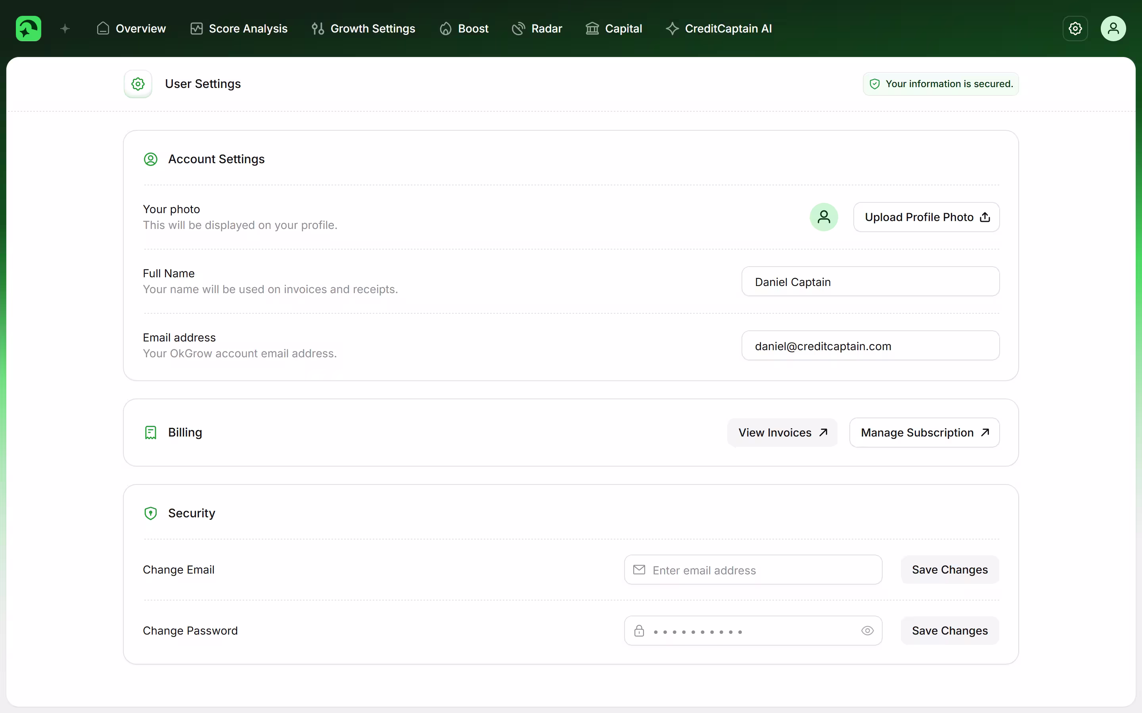
Task: Click the 'User Settings' heading
Action: click(203, 84)
